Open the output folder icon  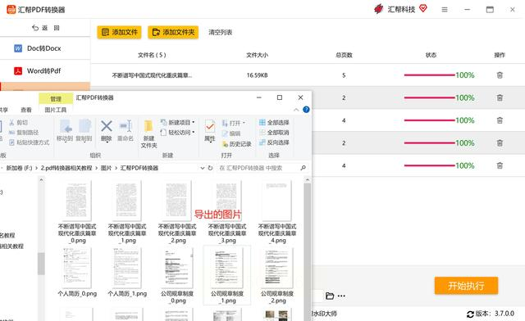pos(330,296)
